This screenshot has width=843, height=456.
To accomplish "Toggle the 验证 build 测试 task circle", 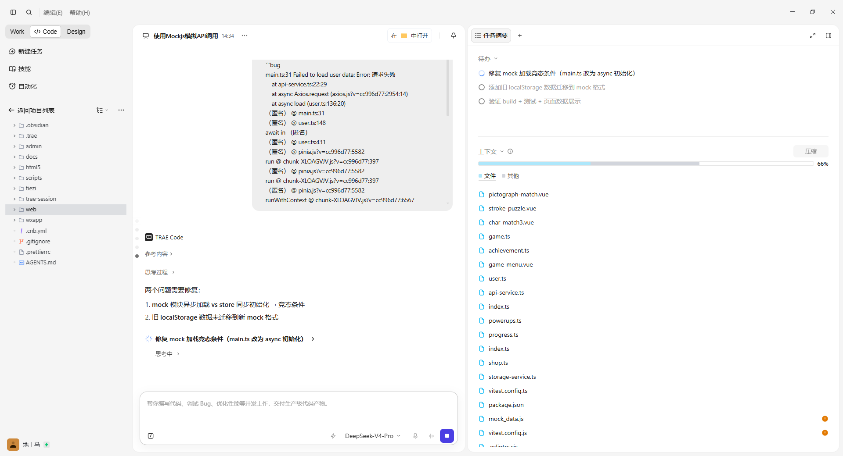I will 482,101.
